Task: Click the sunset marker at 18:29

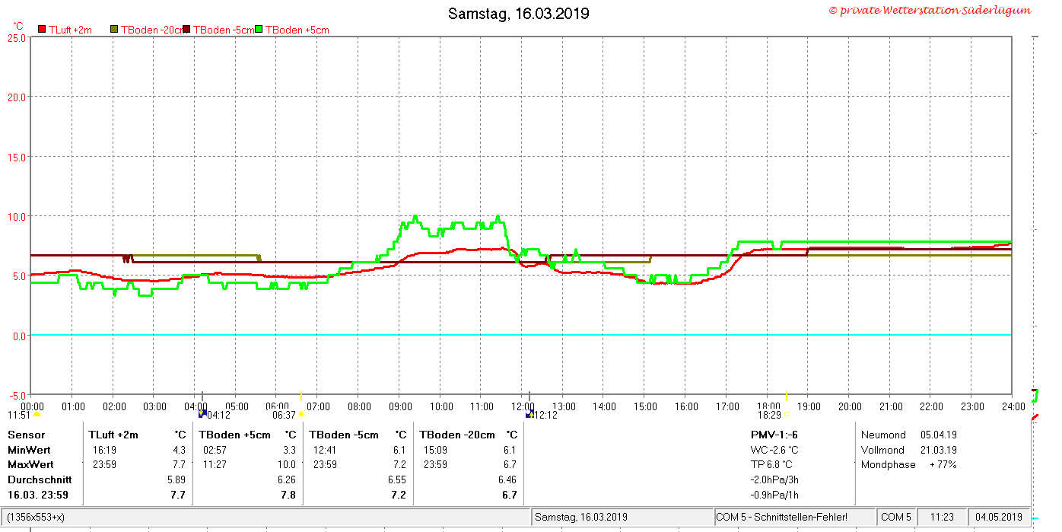Action: pyautogui.click(x=787, y=415)
